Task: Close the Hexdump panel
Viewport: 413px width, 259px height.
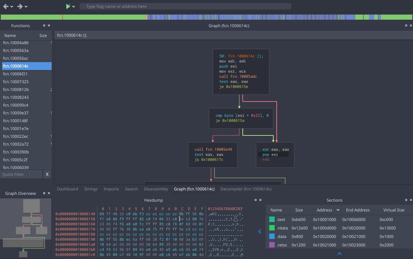Action: pos(260,200)
